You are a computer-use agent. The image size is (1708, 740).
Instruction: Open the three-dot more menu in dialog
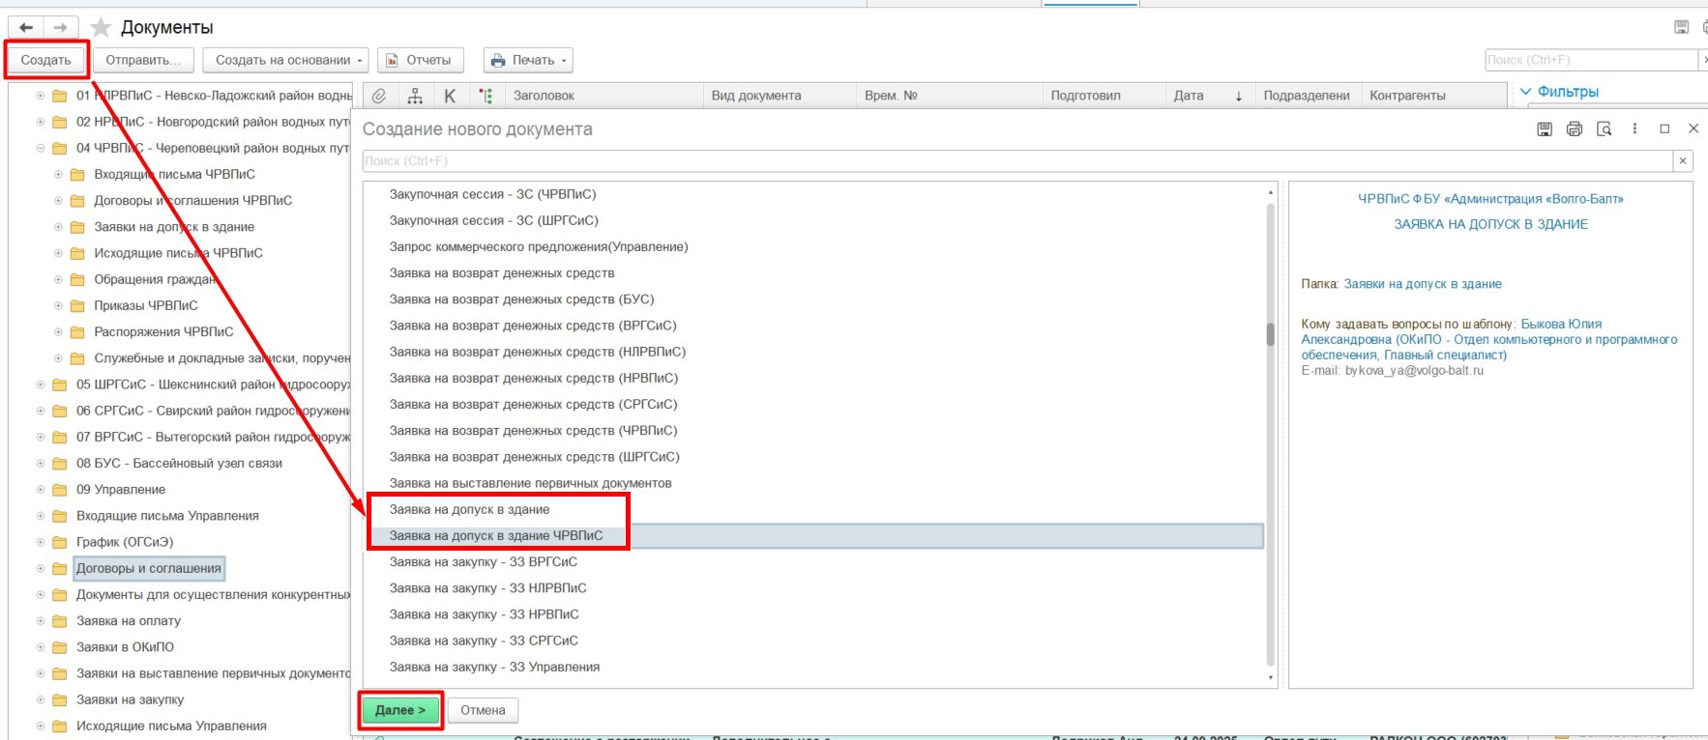point(1634,128)
